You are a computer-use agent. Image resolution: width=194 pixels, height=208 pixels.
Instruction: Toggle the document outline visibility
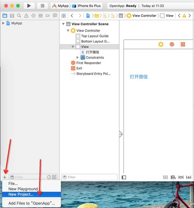pyautogui.click(x=124, y=177)
